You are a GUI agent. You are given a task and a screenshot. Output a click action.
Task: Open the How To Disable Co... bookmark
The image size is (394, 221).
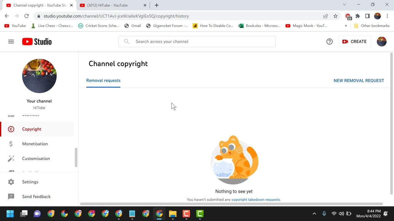[x=213, y=26]
